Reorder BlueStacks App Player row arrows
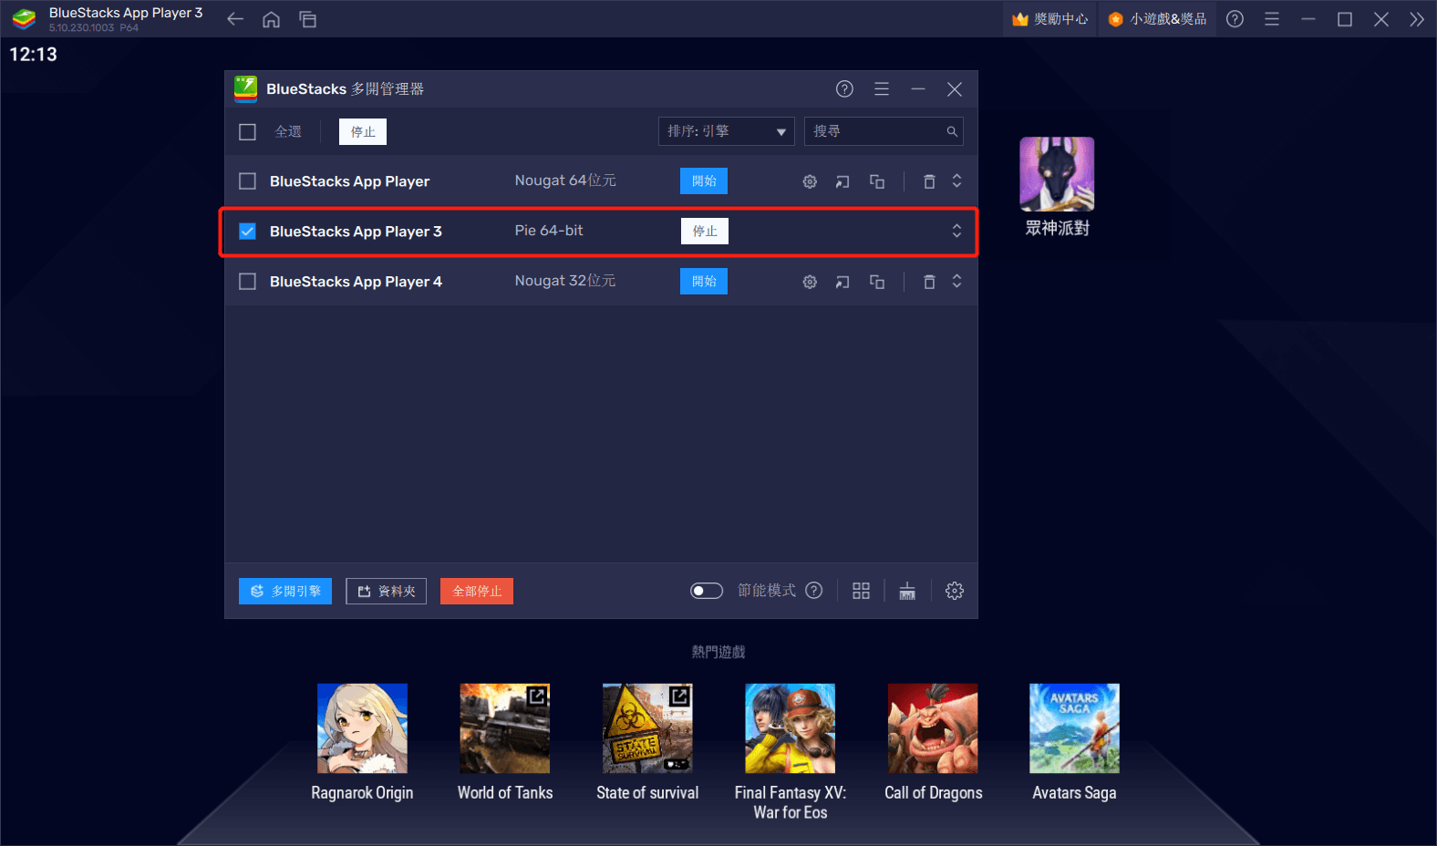1437x846 pixels. tap(956, 181)
